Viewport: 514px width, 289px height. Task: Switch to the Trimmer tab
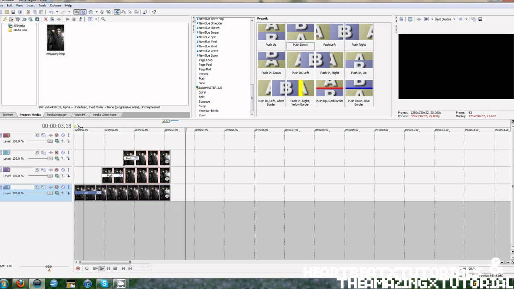pyautogui.click(x=8, y=115)
